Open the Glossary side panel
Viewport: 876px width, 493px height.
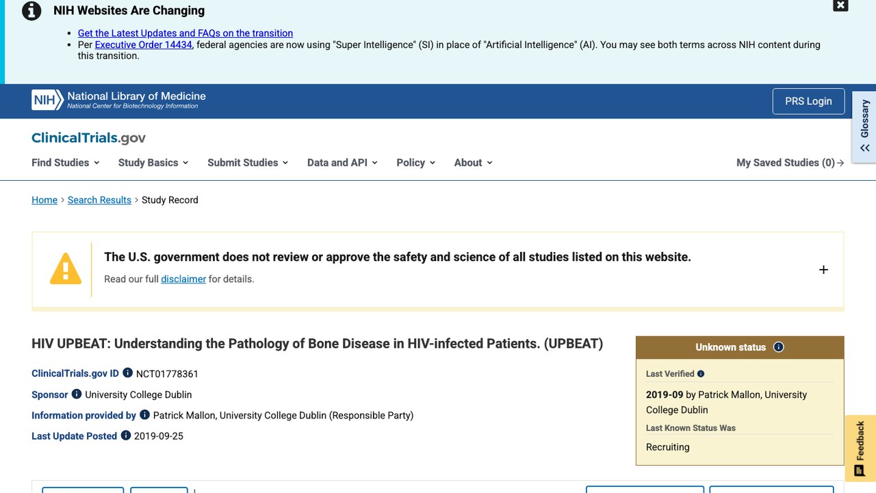(x=864, y=127)
